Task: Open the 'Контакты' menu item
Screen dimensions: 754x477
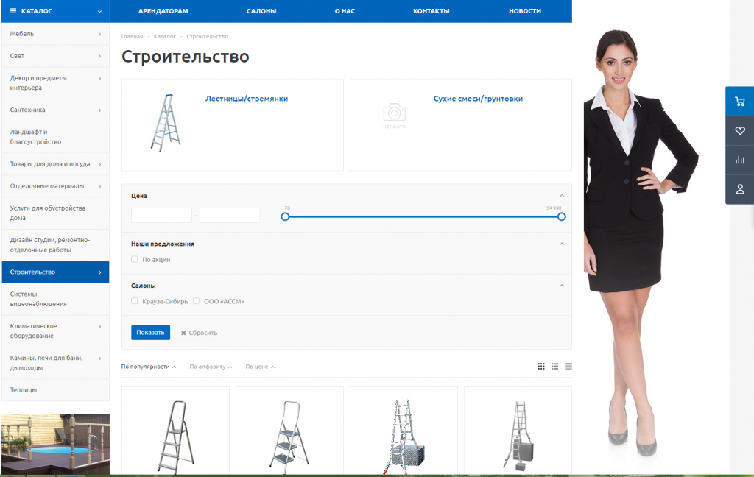Action: coord(431,11)
